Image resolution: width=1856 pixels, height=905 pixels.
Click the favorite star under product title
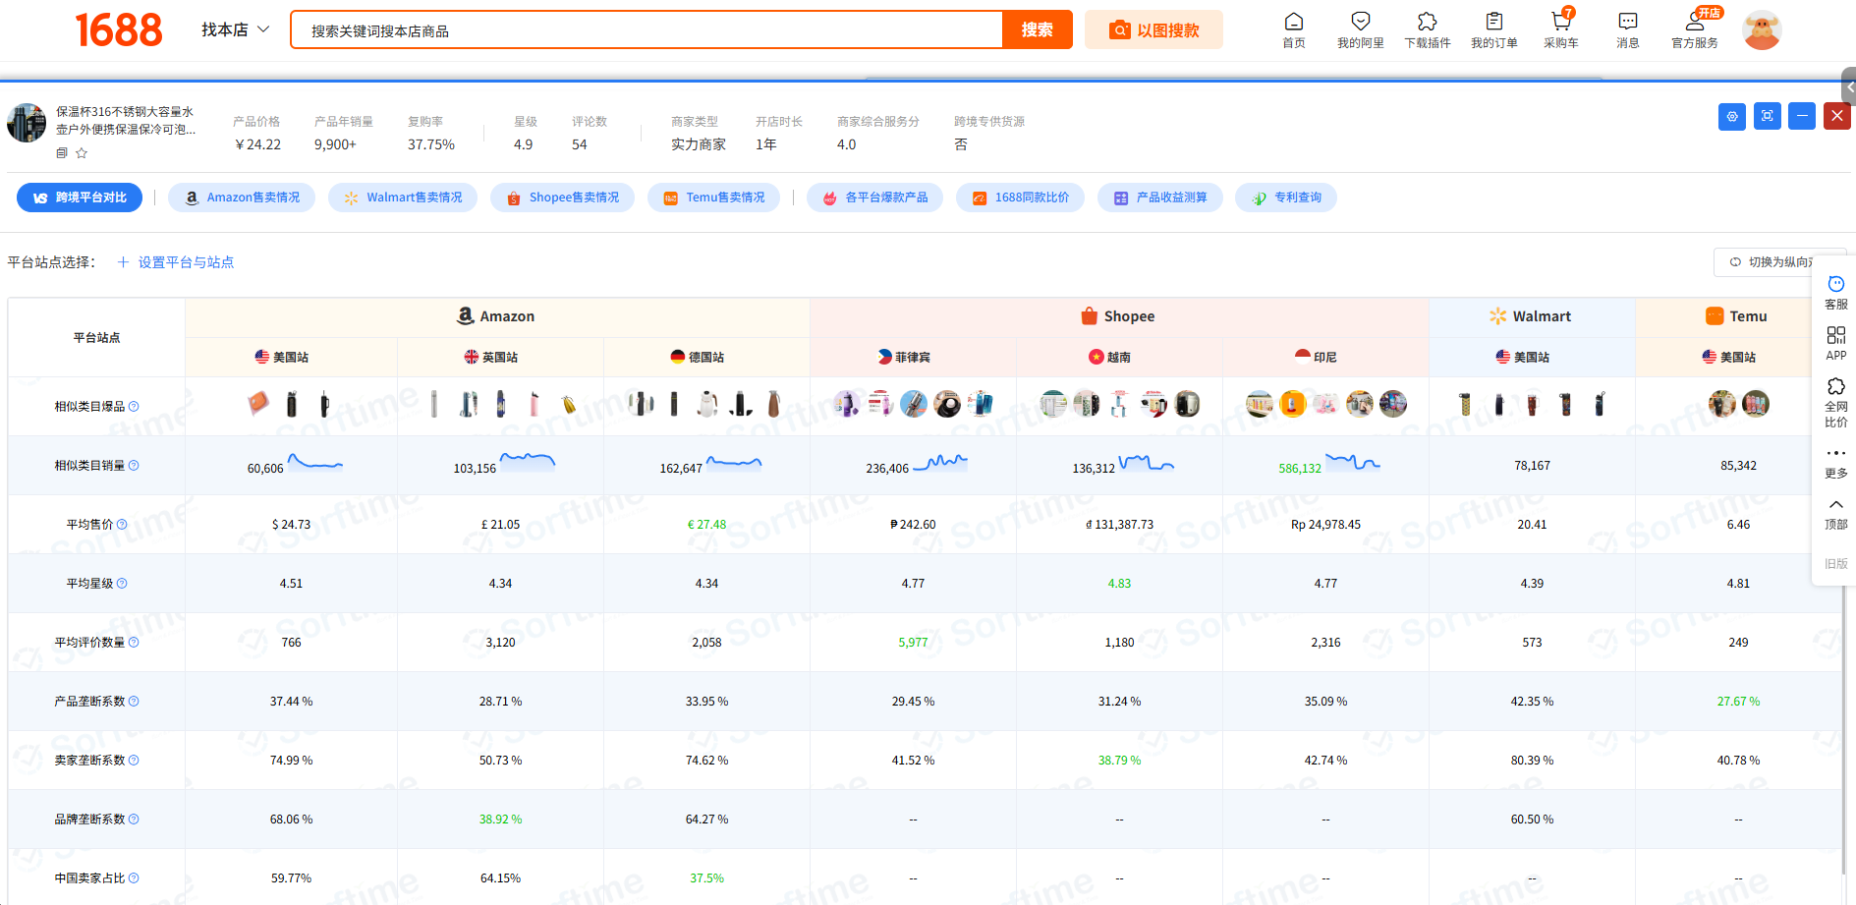82,153
